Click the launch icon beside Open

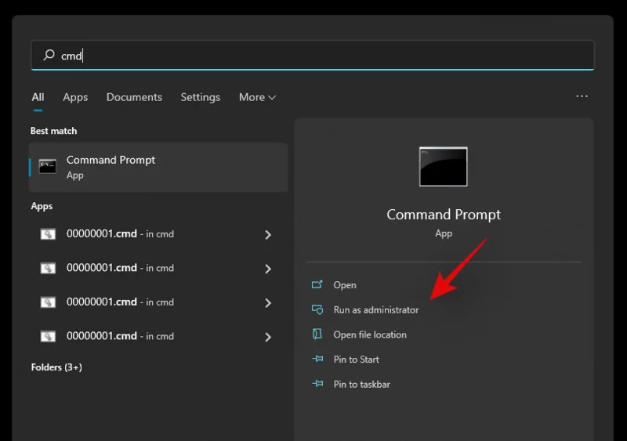click(x=317, y=285)
